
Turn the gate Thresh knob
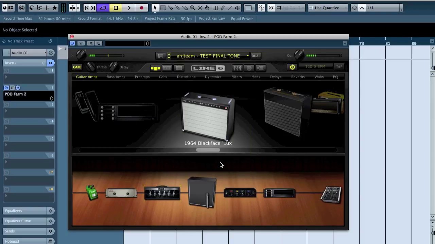[90, 66]
